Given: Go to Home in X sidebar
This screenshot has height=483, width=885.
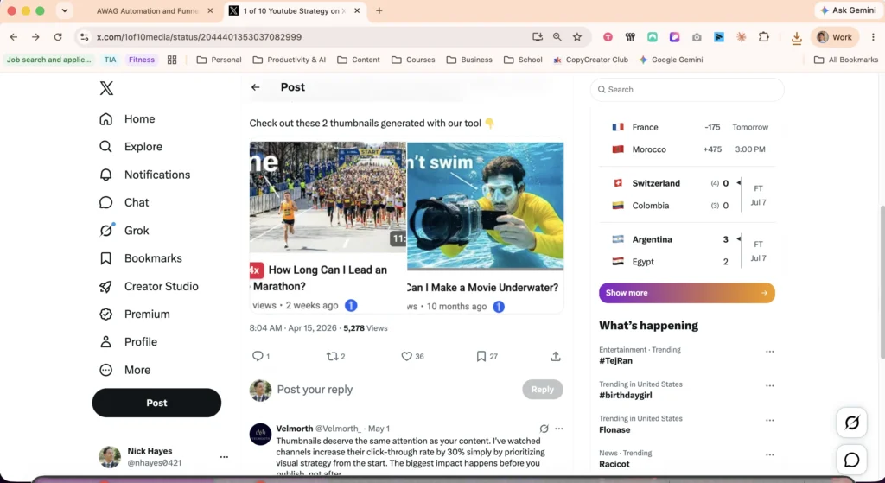Looking at the screenshot, I should click(x=127, y=119).
